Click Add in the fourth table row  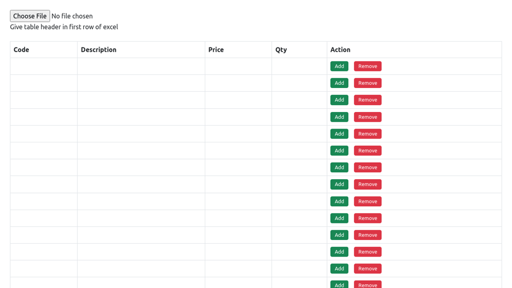(339, 117)
